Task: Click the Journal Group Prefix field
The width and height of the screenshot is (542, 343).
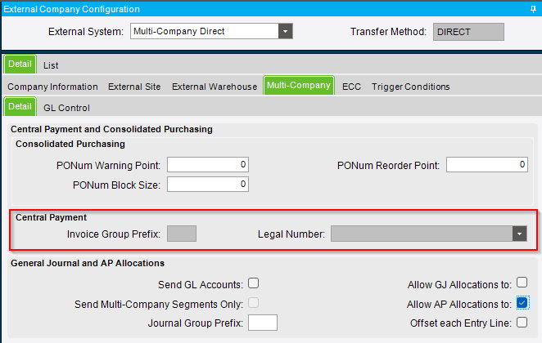Action: tap(262, 323)
